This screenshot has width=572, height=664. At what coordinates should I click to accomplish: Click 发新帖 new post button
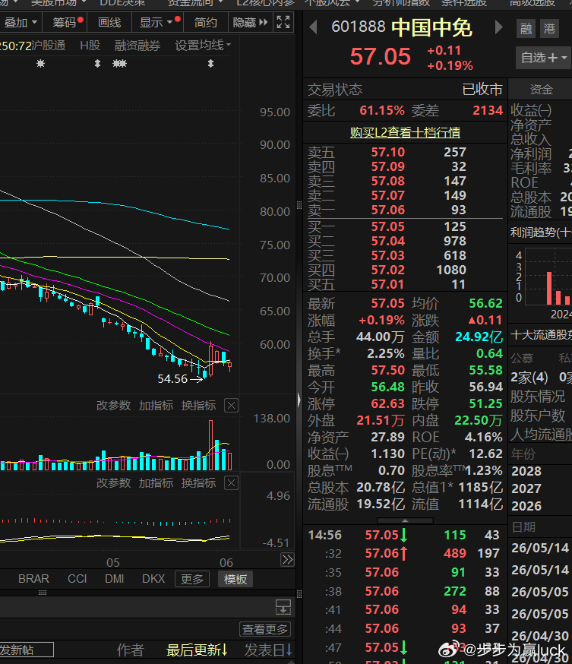point(27,650)
